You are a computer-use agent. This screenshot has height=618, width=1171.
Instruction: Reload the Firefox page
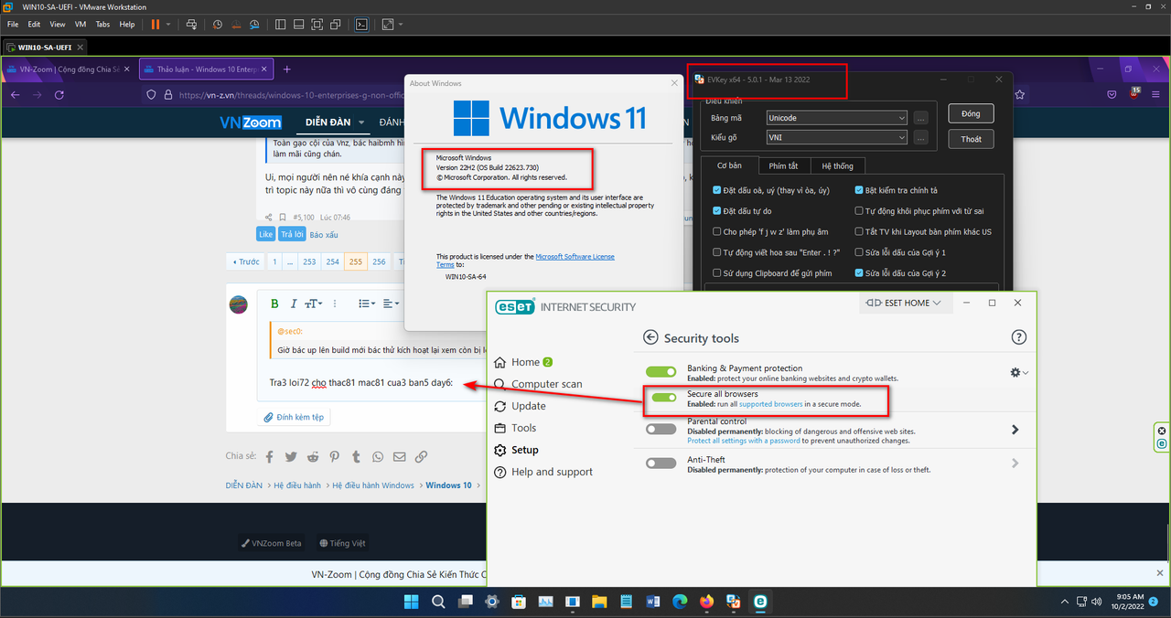59,95
